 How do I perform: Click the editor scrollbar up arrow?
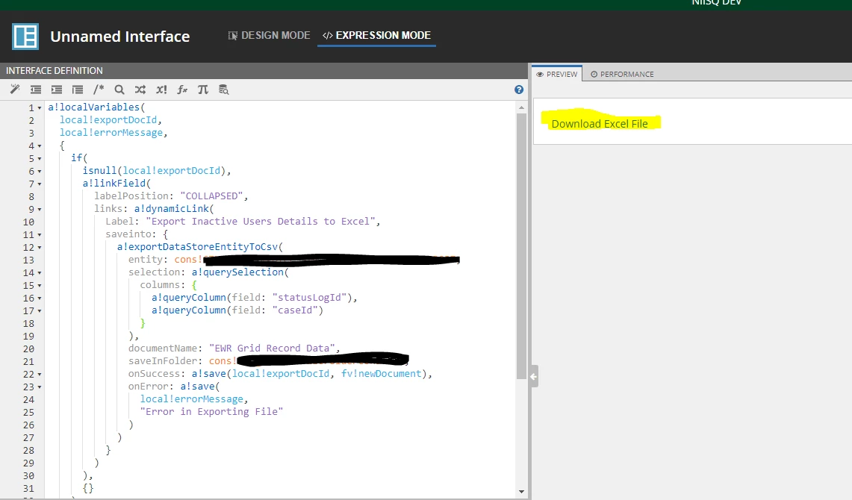[x=521, y=107]
